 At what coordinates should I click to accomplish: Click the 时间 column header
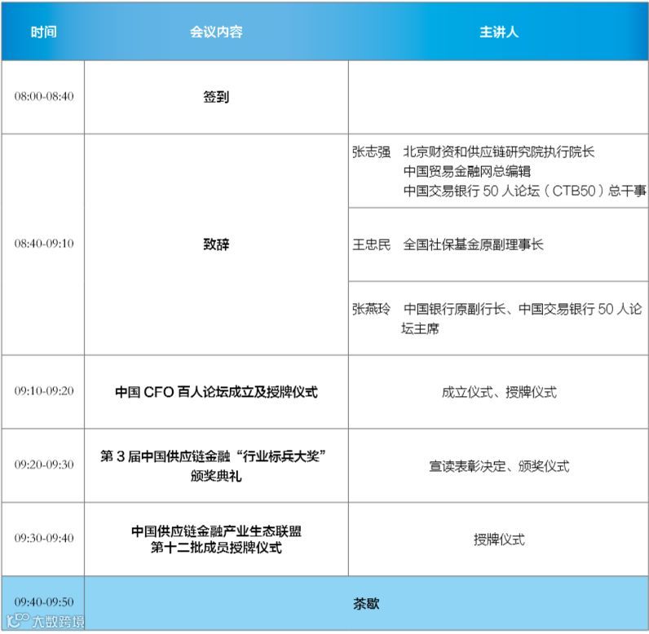(x=43, y=32)
